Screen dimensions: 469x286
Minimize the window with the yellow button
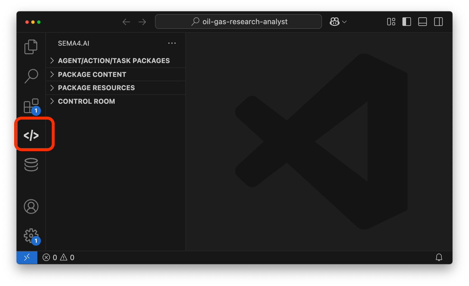[33, 22]
